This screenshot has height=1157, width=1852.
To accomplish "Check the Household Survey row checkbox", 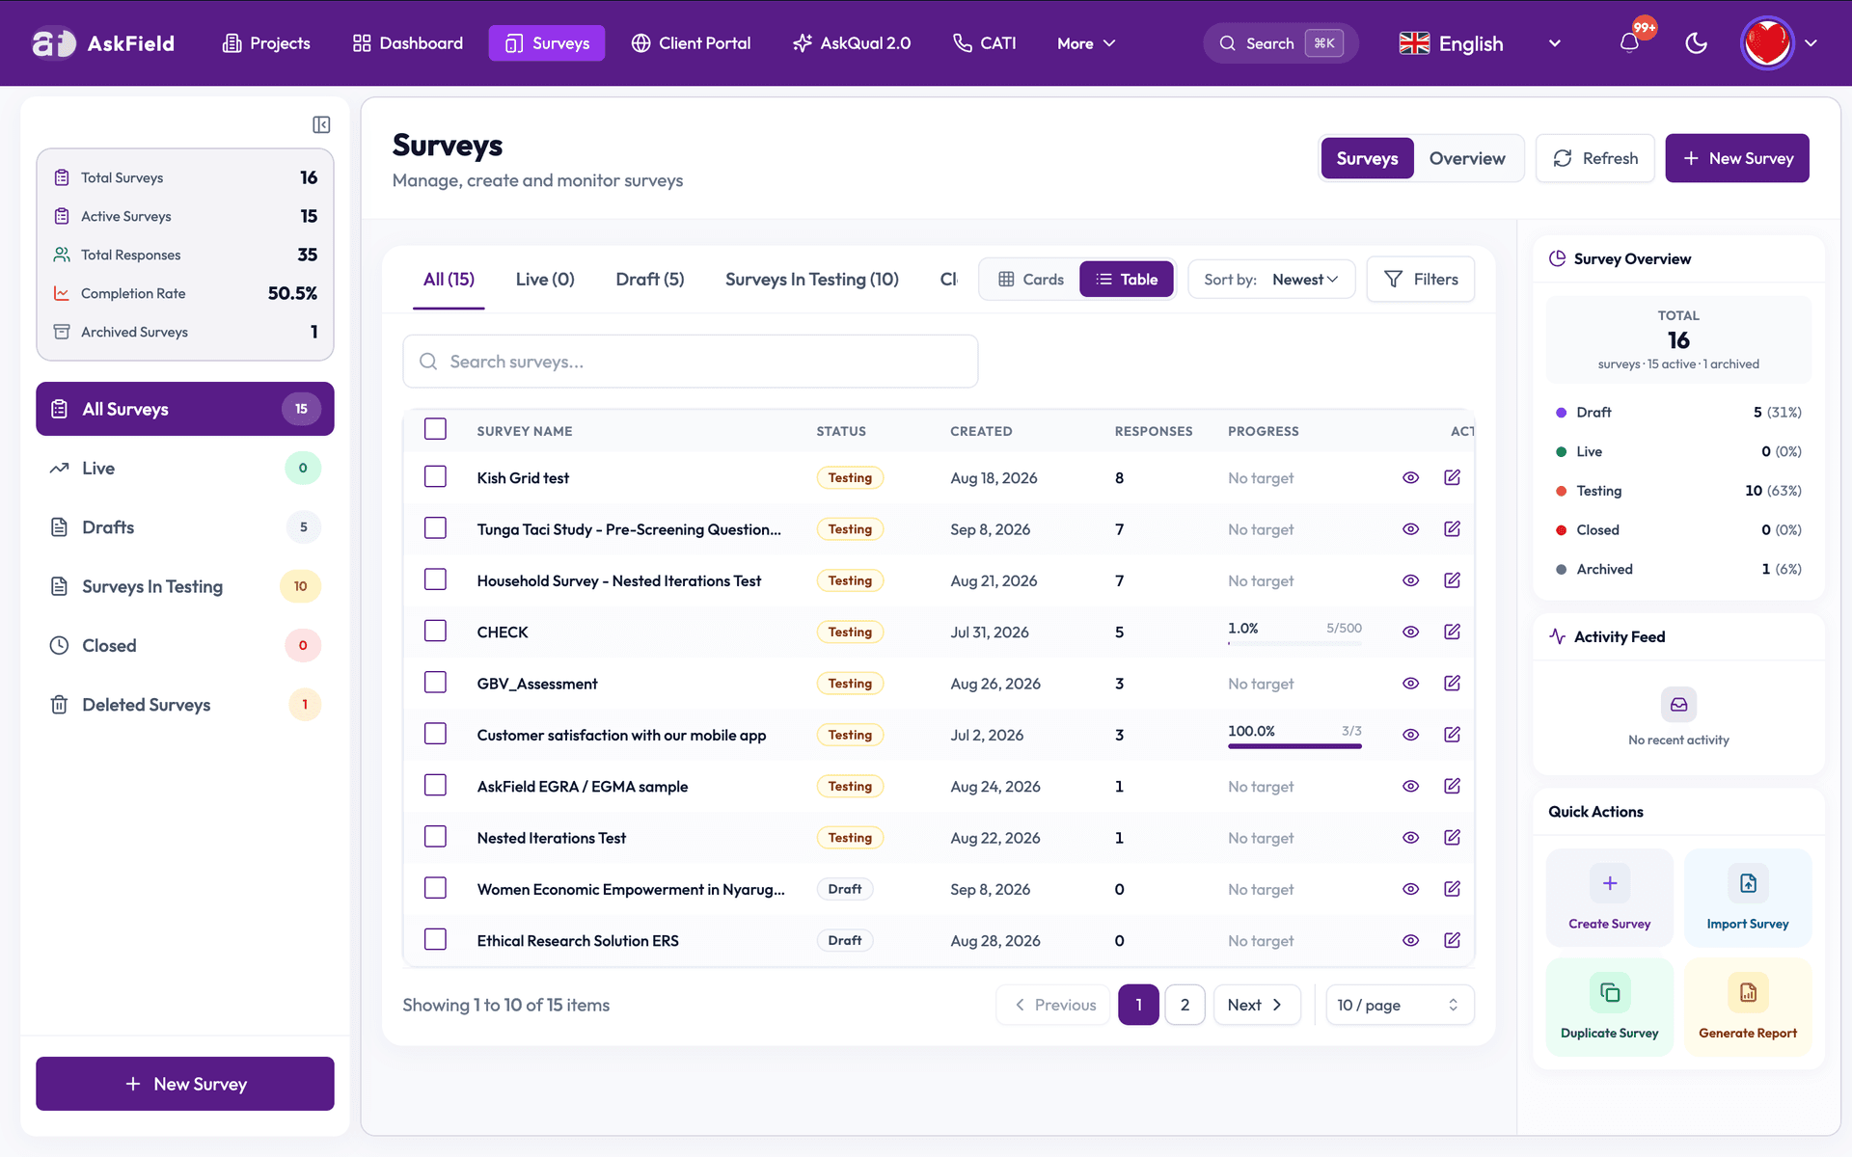I will click(435, 579).
